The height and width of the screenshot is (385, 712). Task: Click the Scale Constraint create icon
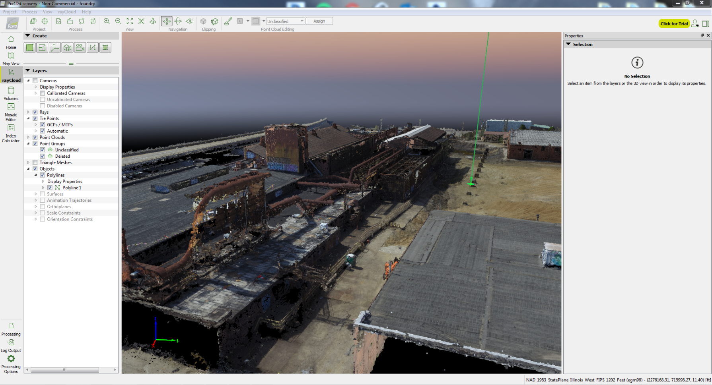pyautogui.click(x=93, y=48)
